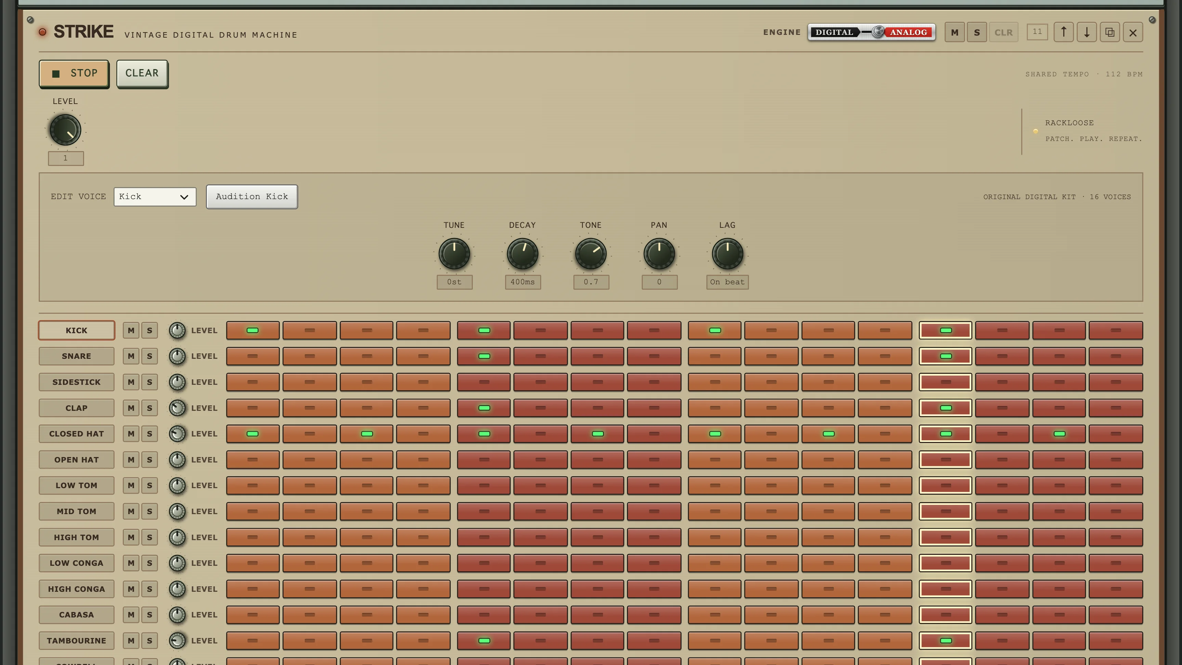Click the 400ms decay value field

(x=523, y=282)
